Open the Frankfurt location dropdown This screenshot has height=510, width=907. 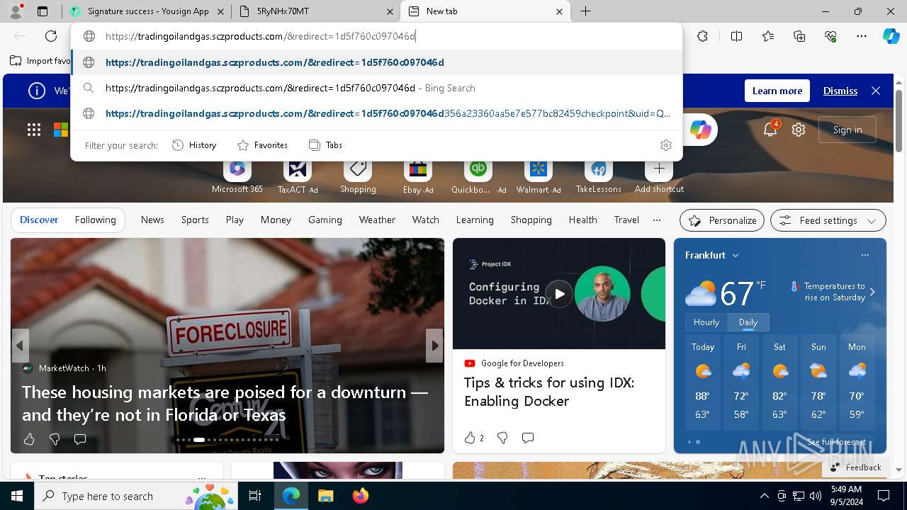(736, 255)
